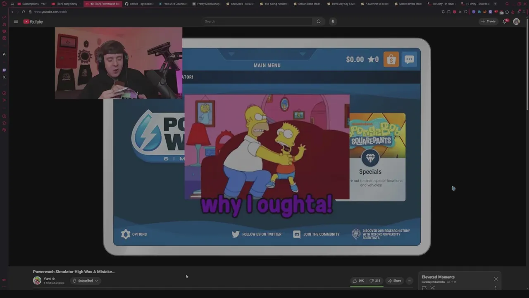Open more actions ellipsis under video

pyautogui.click(x=410, y=281)
